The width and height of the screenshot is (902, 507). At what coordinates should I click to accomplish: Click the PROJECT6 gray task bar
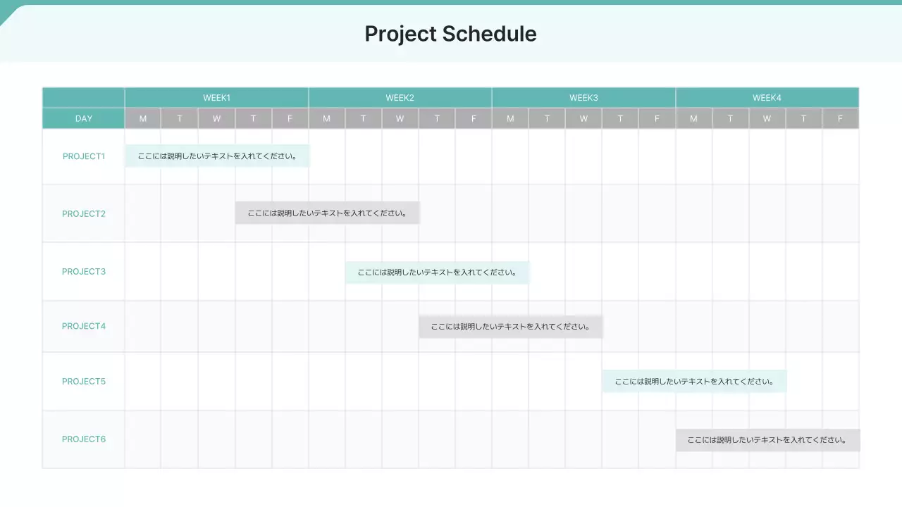coord(767,440)
